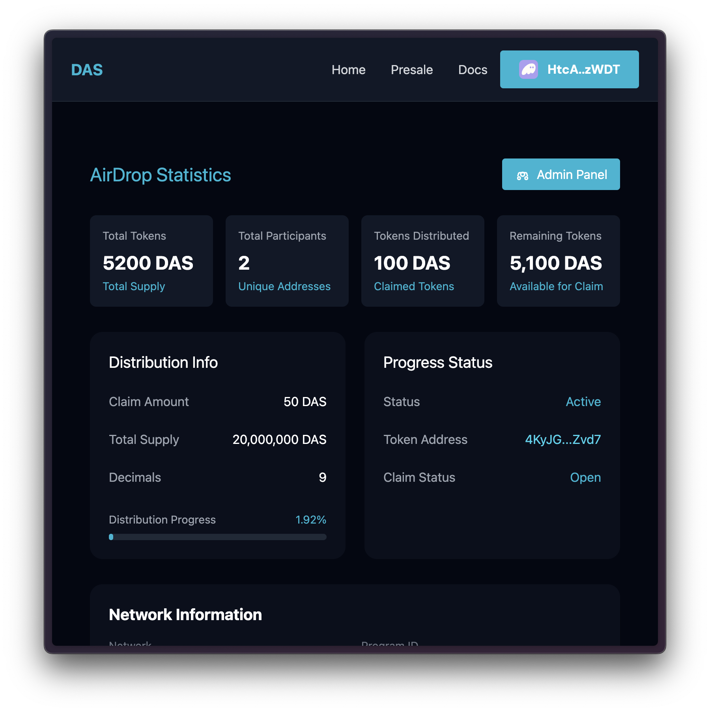The width and height of the screenshot is (710, 712).
Task: Open the Docs menu item
Action: 473,70
